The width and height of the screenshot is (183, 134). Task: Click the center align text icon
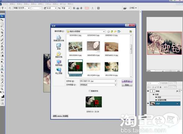(78, 8)
